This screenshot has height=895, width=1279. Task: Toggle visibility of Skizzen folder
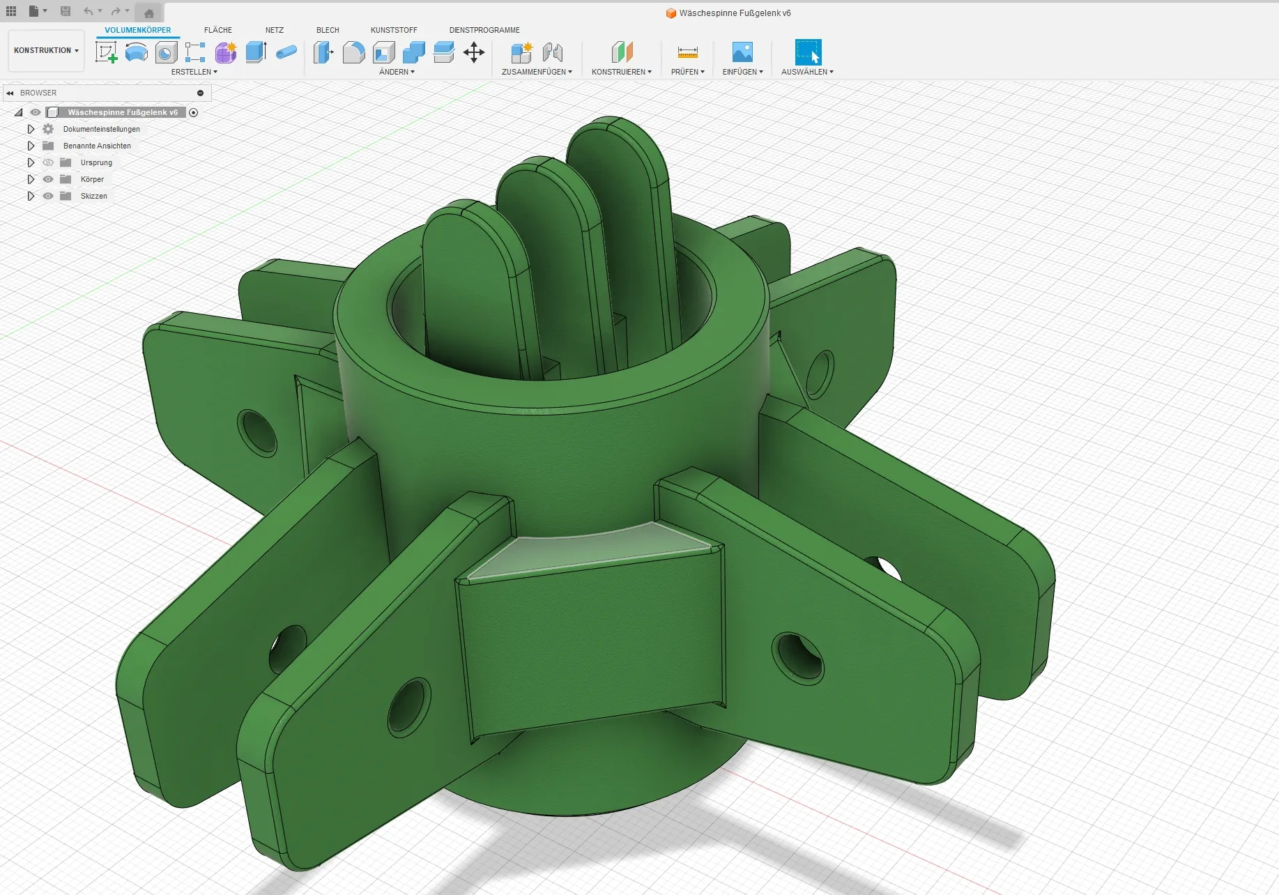[48, 196]
